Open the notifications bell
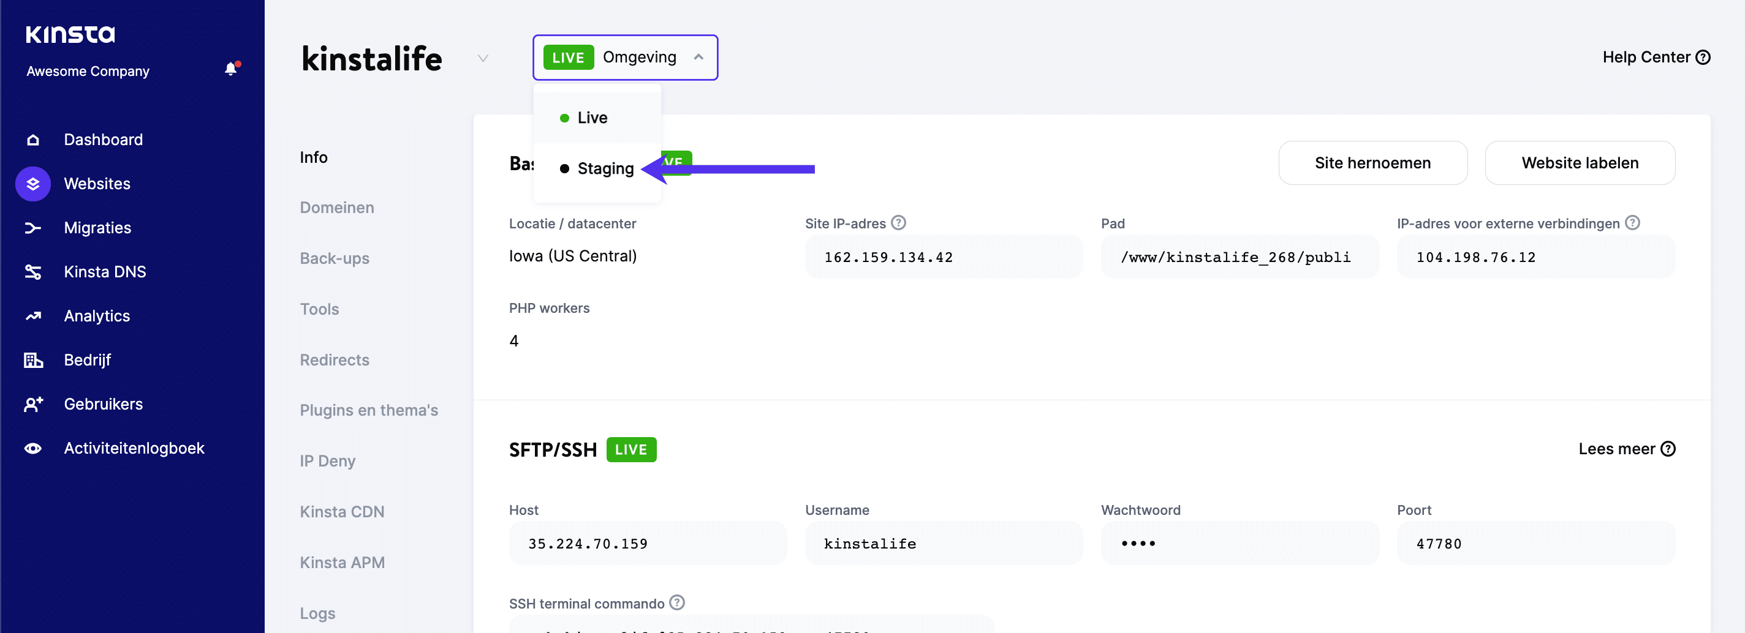Screen dimensions: 1745x633 (x=231, y=69)
